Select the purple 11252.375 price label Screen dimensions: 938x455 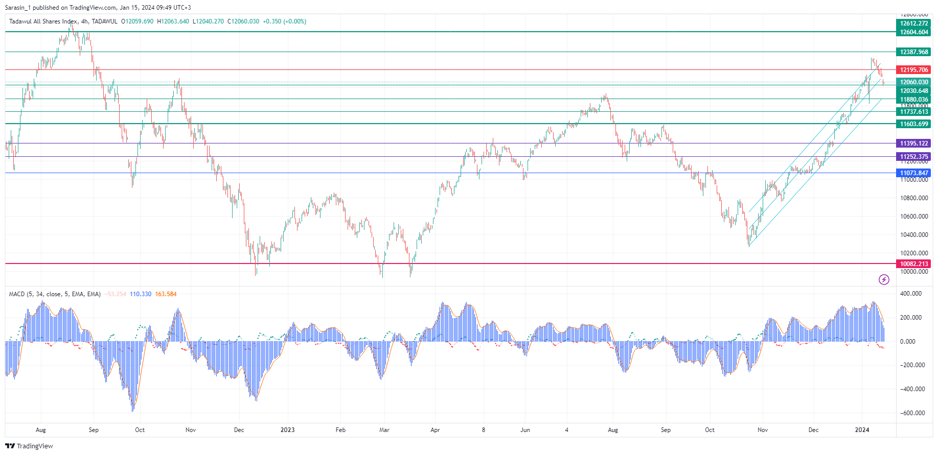(x=914, y=157)
